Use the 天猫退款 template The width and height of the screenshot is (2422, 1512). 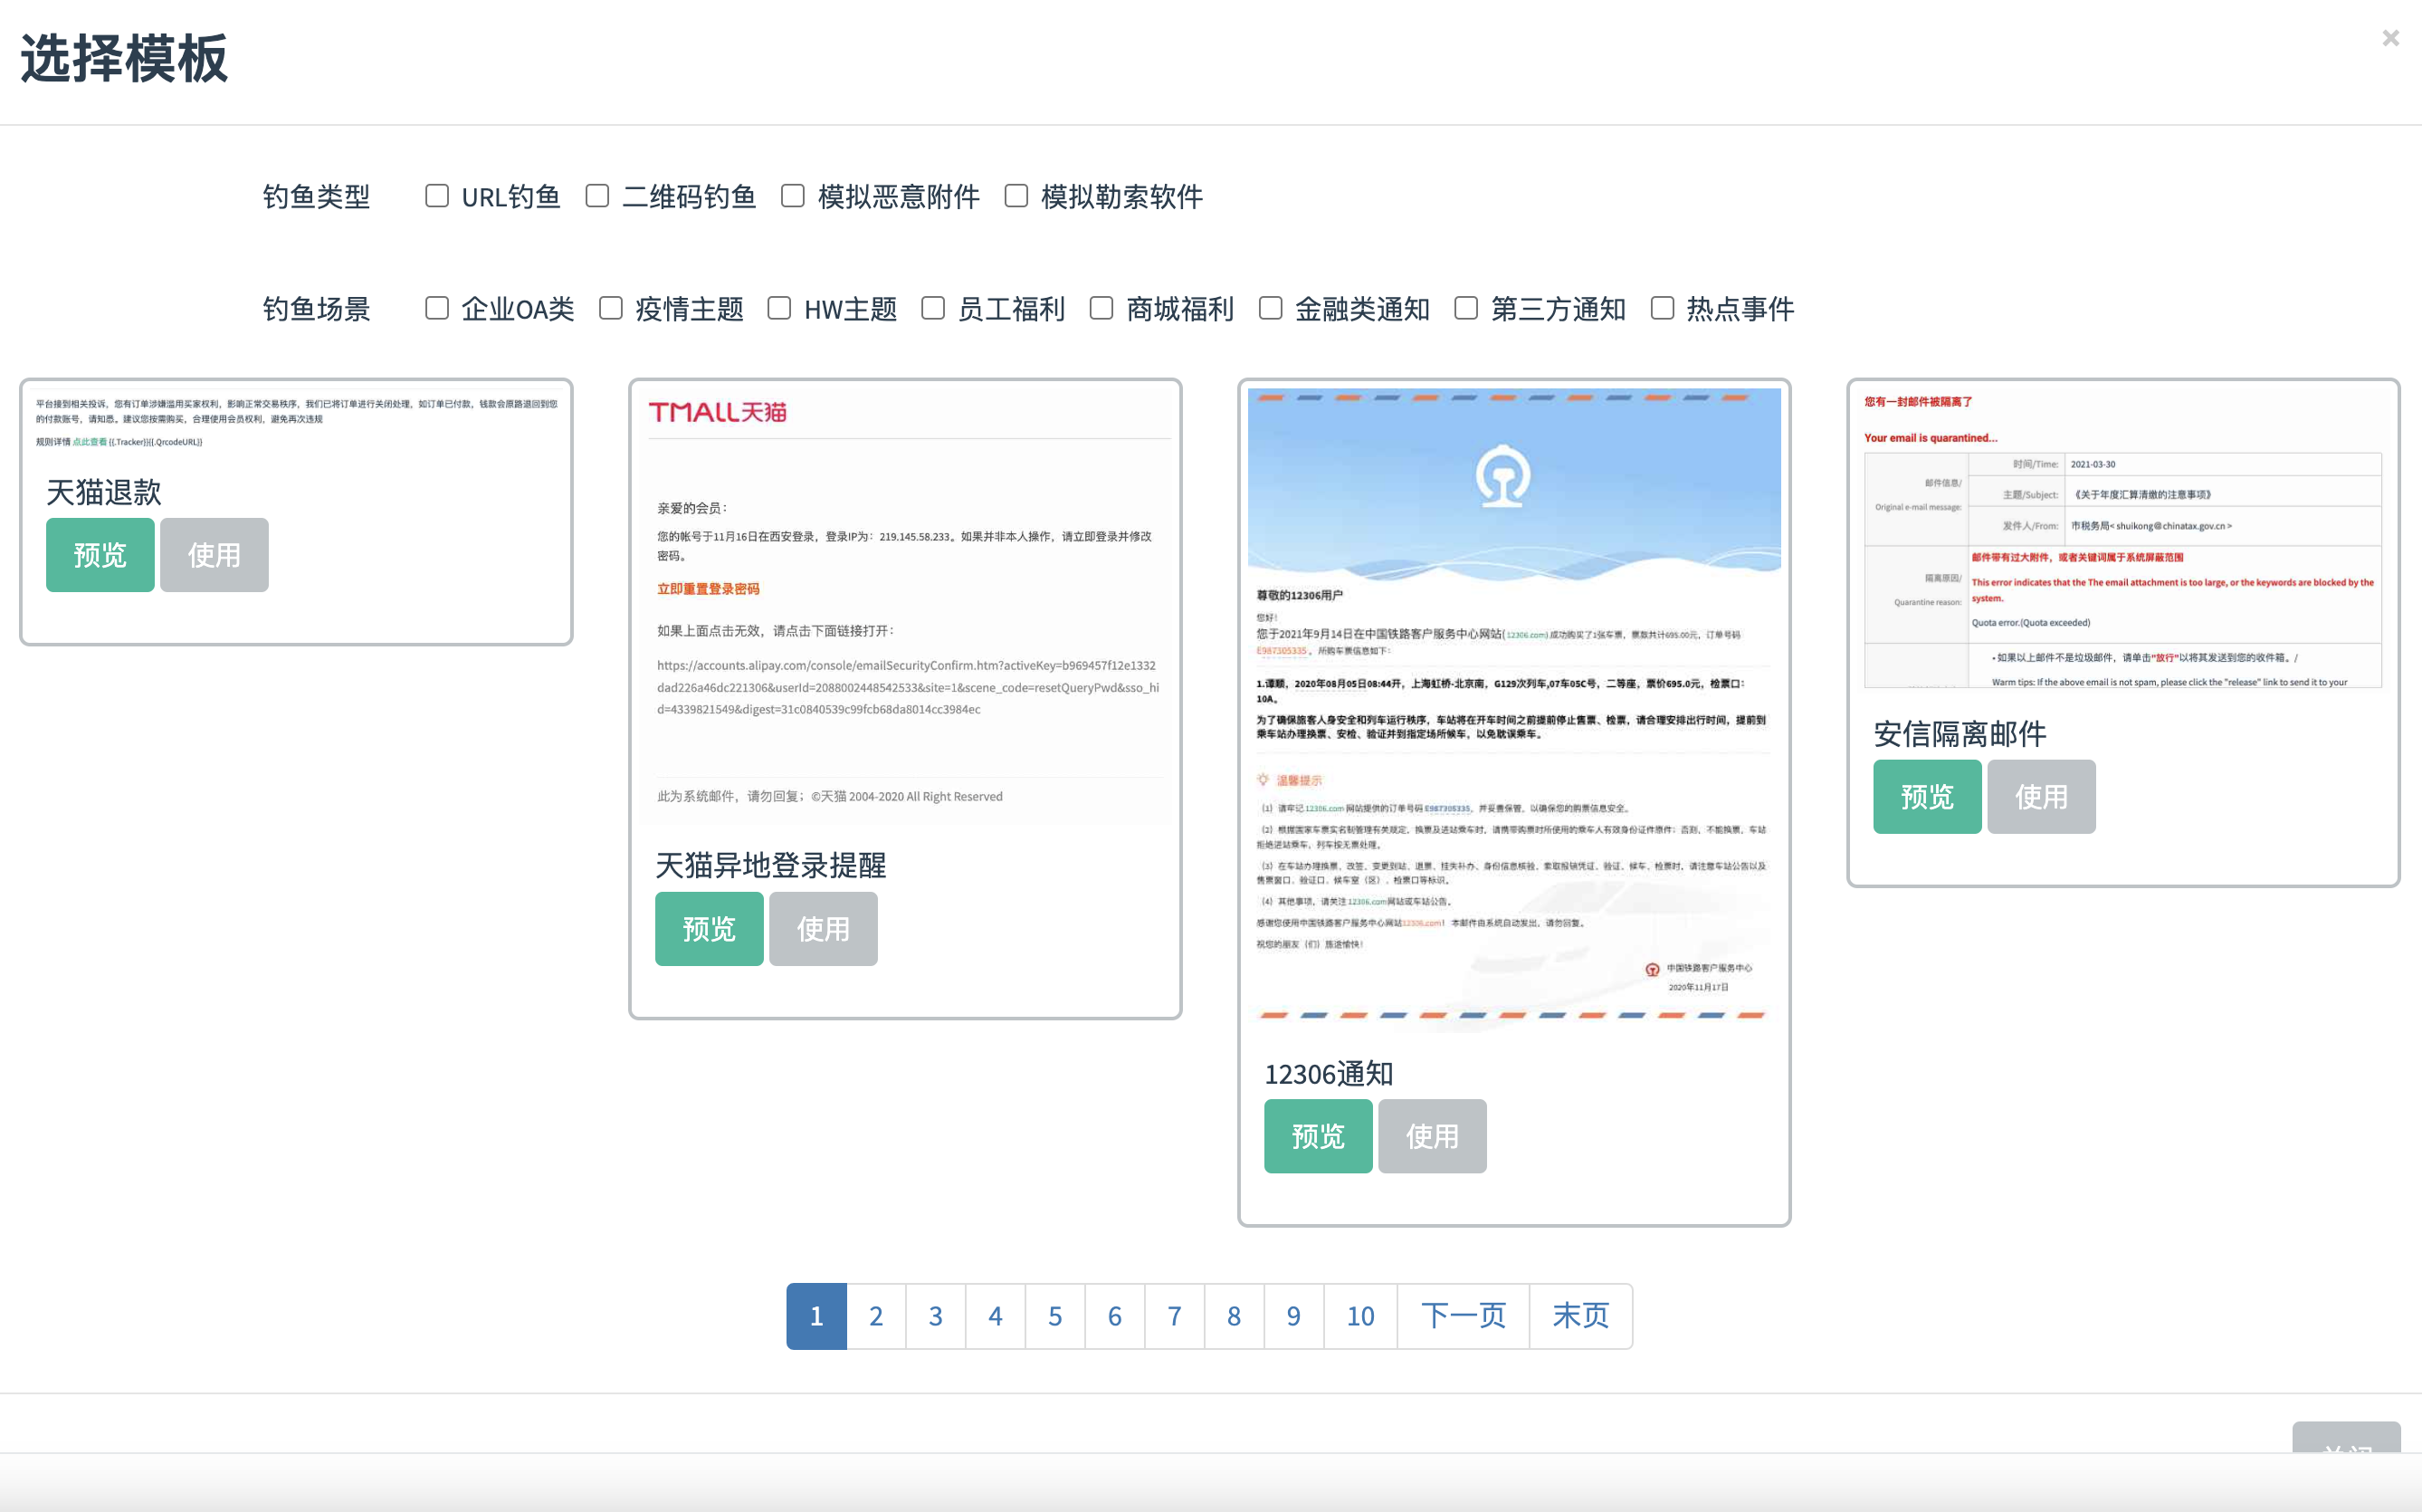click(x=214, y=555)
